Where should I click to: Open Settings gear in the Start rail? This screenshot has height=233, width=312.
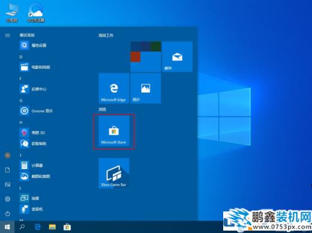pos(7,199)
